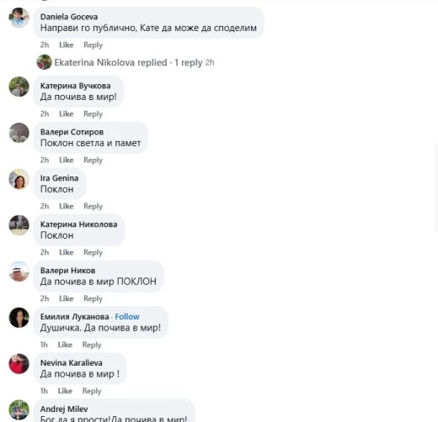438x422 pixels.
Task: Open Andrej Milev's name link
Action: pyautogui.click(x=64, y=409)
